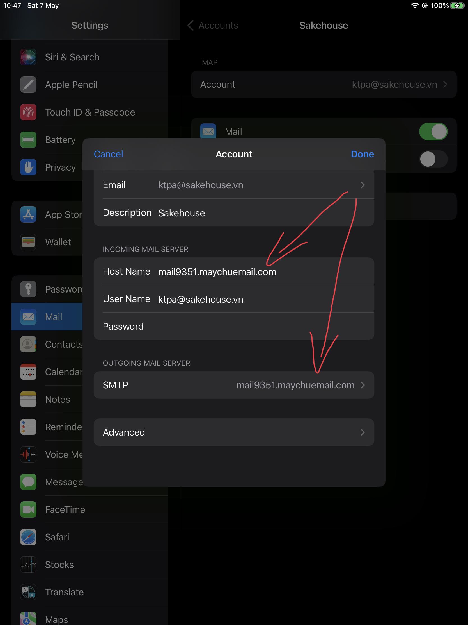This screenshot has width=468, height=625.
Task: Open Stocks settings
Action: pos(90,565)
